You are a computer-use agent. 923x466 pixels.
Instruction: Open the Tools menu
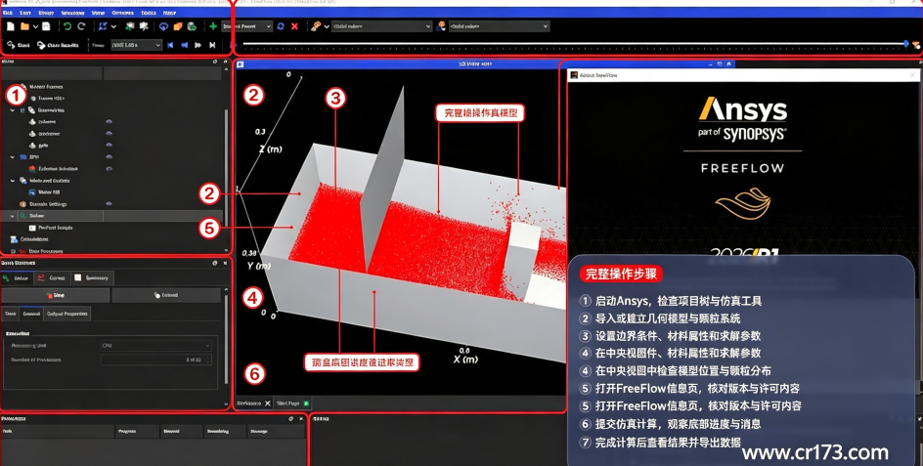tap(149, 13)
